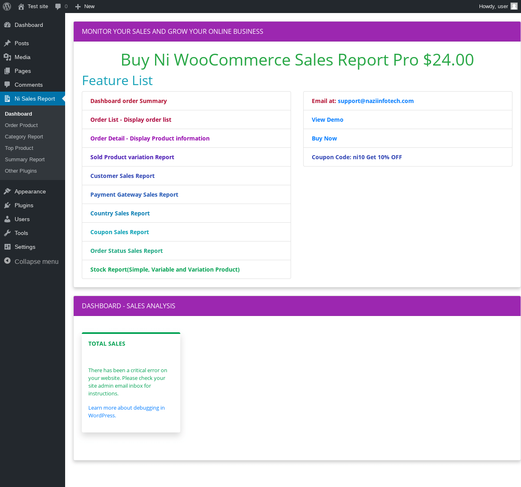Click Coupon Code: ni10 Get 10% OFF text
Viewport: 521px width, 487px height.
tap(357, 157)
